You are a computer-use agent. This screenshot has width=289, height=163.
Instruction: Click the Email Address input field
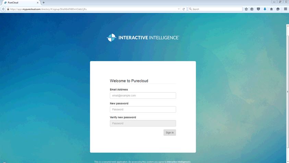point(143,96)
